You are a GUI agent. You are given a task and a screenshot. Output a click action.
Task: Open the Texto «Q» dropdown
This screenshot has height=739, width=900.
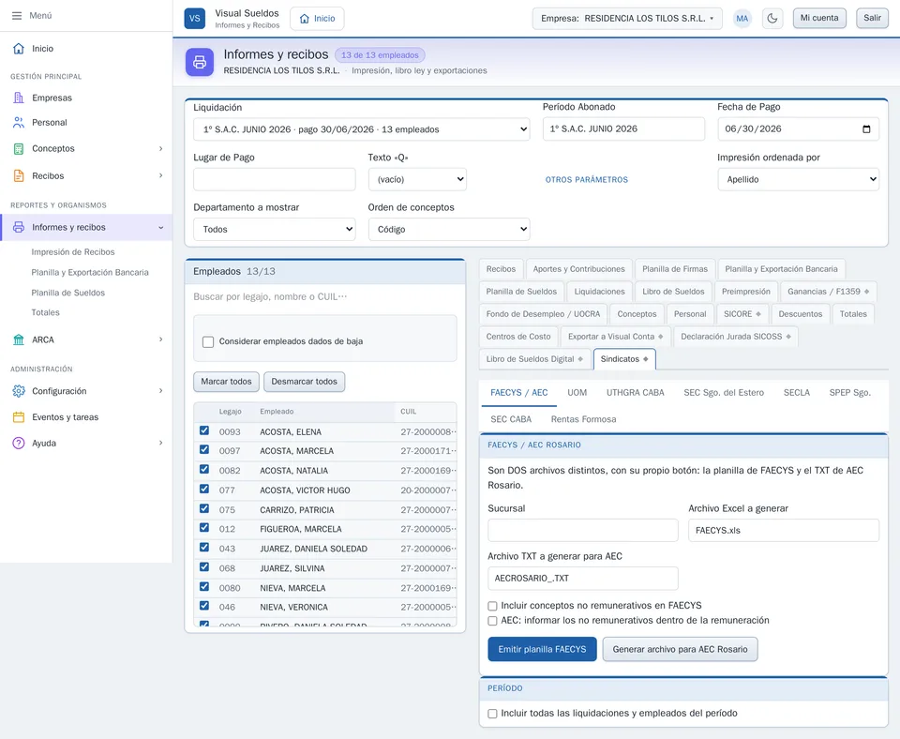pos(417,179)
